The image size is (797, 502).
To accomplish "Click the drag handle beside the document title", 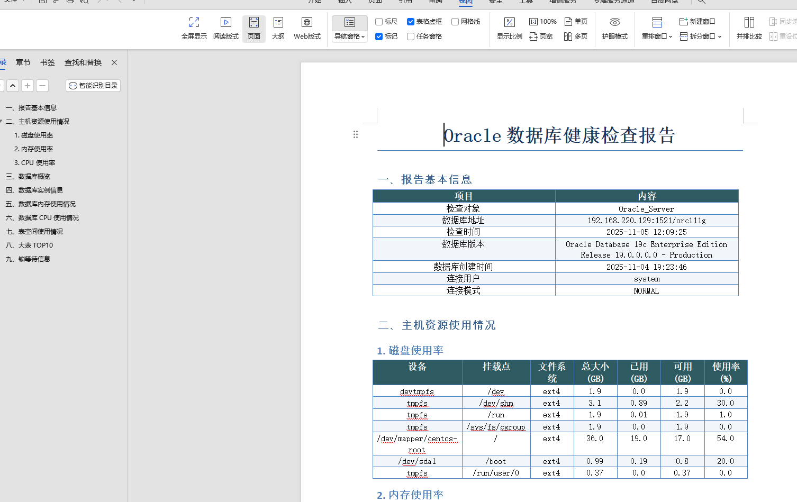I will [356, 134].
